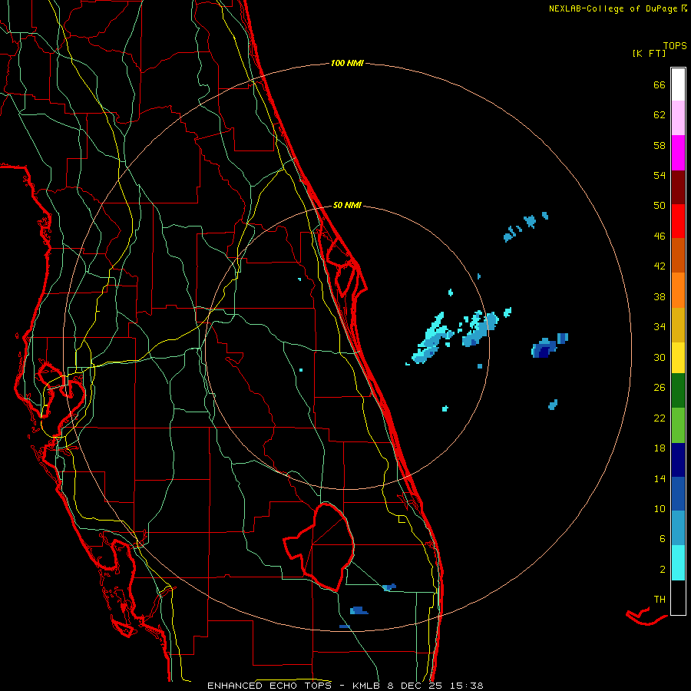Screen dimensions: 691x691
Task: Click the cyan 2-6 color band
Action: [x=678, y=563]
